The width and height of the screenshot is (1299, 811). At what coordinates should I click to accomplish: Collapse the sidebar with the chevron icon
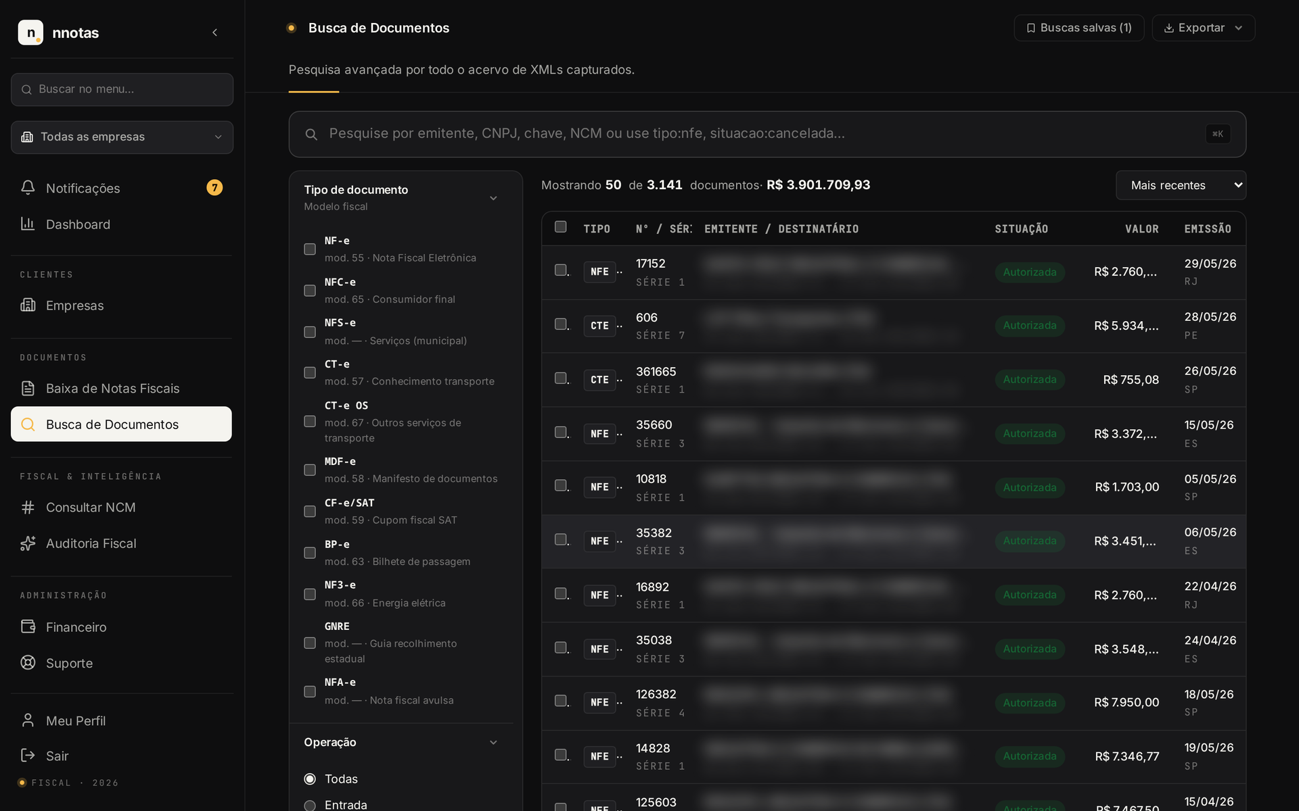(x=214, y=32)
